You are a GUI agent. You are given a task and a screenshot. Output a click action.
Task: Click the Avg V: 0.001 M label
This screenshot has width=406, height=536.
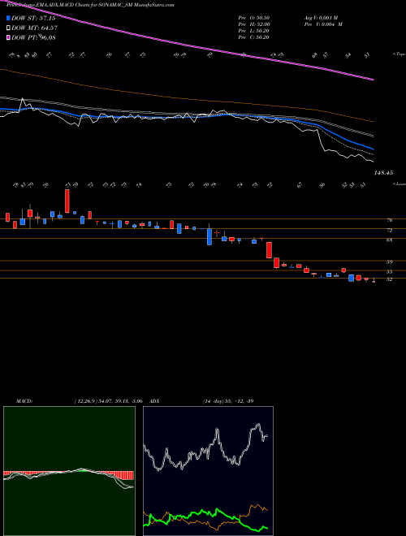point(321,18)
